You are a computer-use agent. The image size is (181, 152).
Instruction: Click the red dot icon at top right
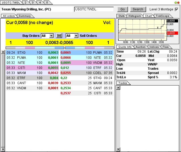178,2
